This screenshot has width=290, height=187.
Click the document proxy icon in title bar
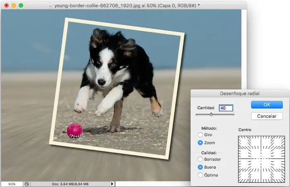(51, 5)
